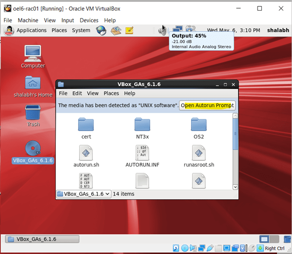Click the volume speaker icon in top panel

162,31
